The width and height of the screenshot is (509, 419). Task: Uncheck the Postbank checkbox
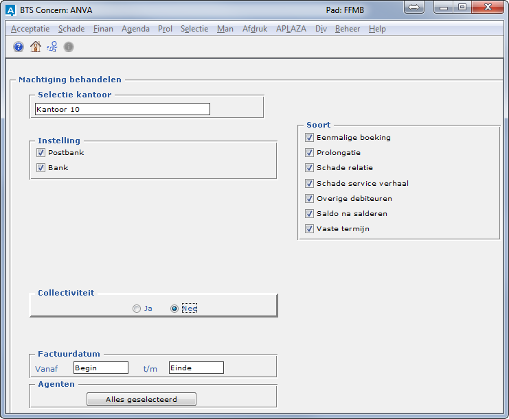(41, 152)
